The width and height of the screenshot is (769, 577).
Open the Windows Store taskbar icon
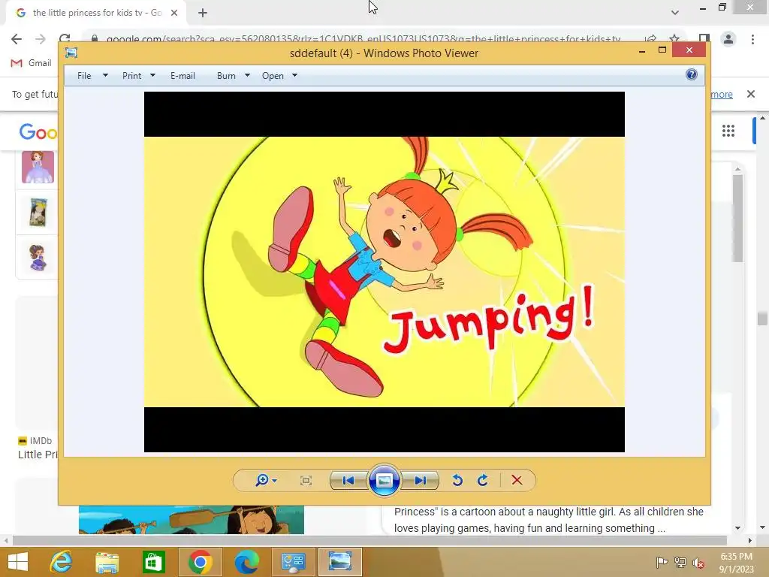click(153, 562)
